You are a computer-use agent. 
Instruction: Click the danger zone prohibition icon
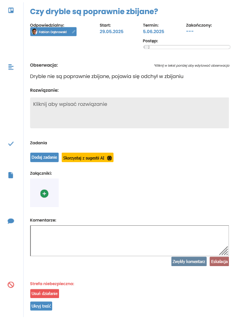[x=11, y=285]
